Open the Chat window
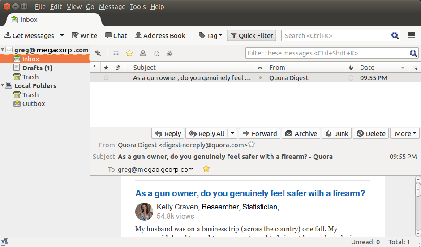The width and height of the screenshot is (421, 247). 116,36
